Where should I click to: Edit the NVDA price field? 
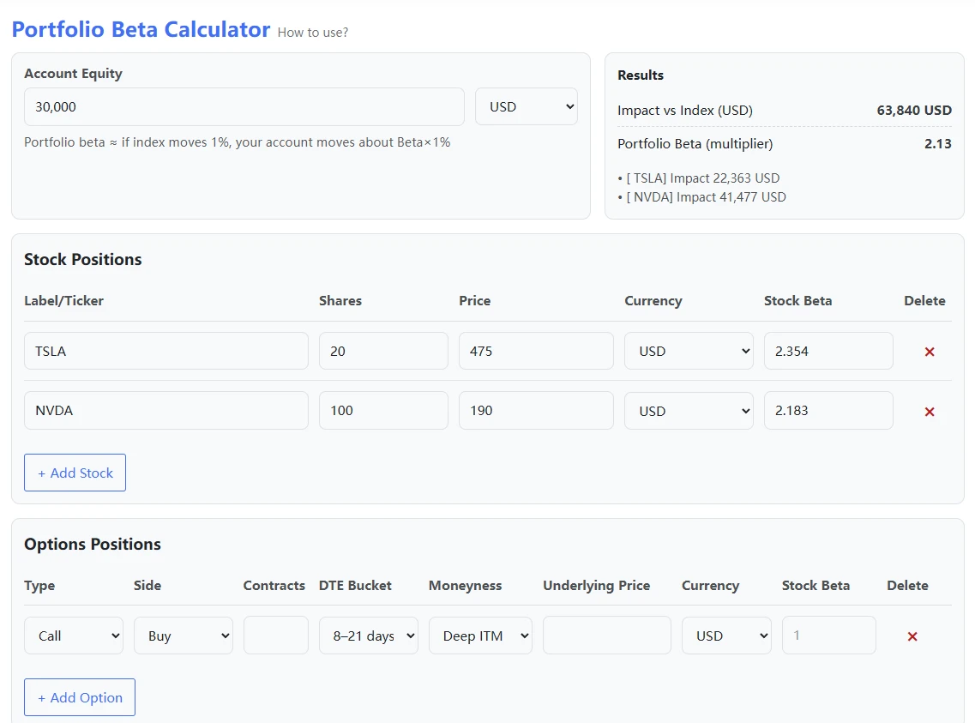tap(535, 411)
